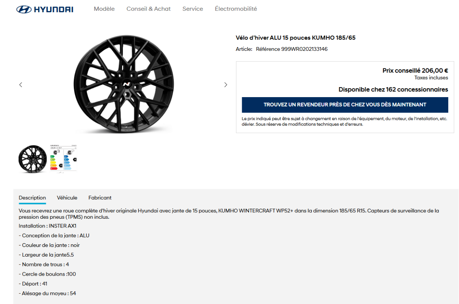Open the tire energy label thumbnail

point(63,159)
